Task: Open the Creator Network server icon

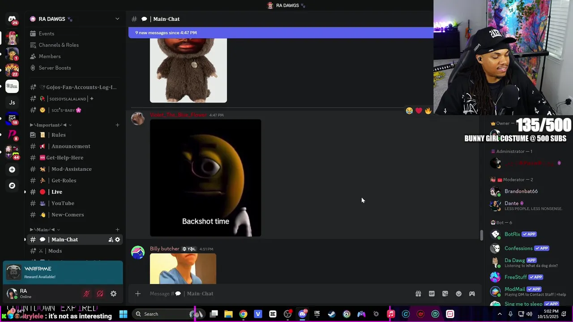Action: coord(12,86)
